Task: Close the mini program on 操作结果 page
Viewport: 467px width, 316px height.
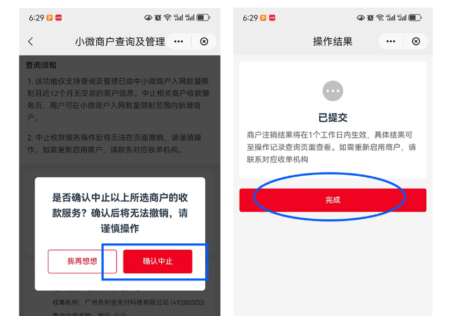Action: tap(416, 41)
